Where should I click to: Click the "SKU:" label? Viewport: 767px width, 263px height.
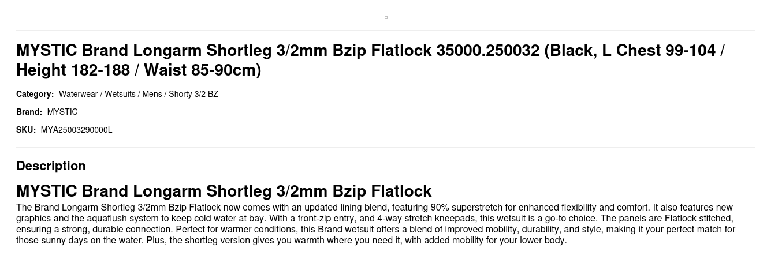(26, 130)
